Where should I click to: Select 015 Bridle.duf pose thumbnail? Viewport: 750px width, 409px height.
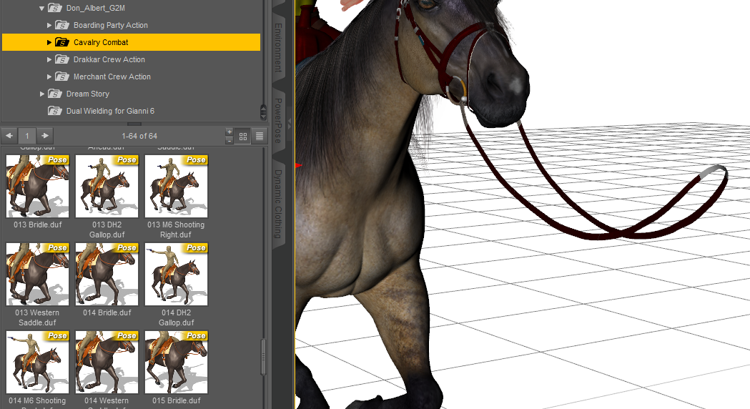tap(176, 363)
